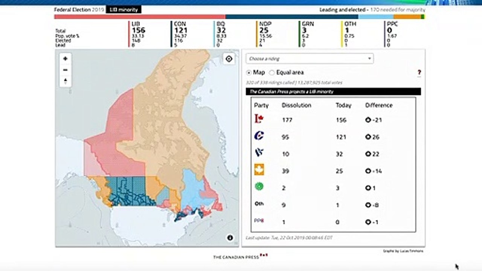Click the LIB 156 total heading

click(x=138, y=27)
